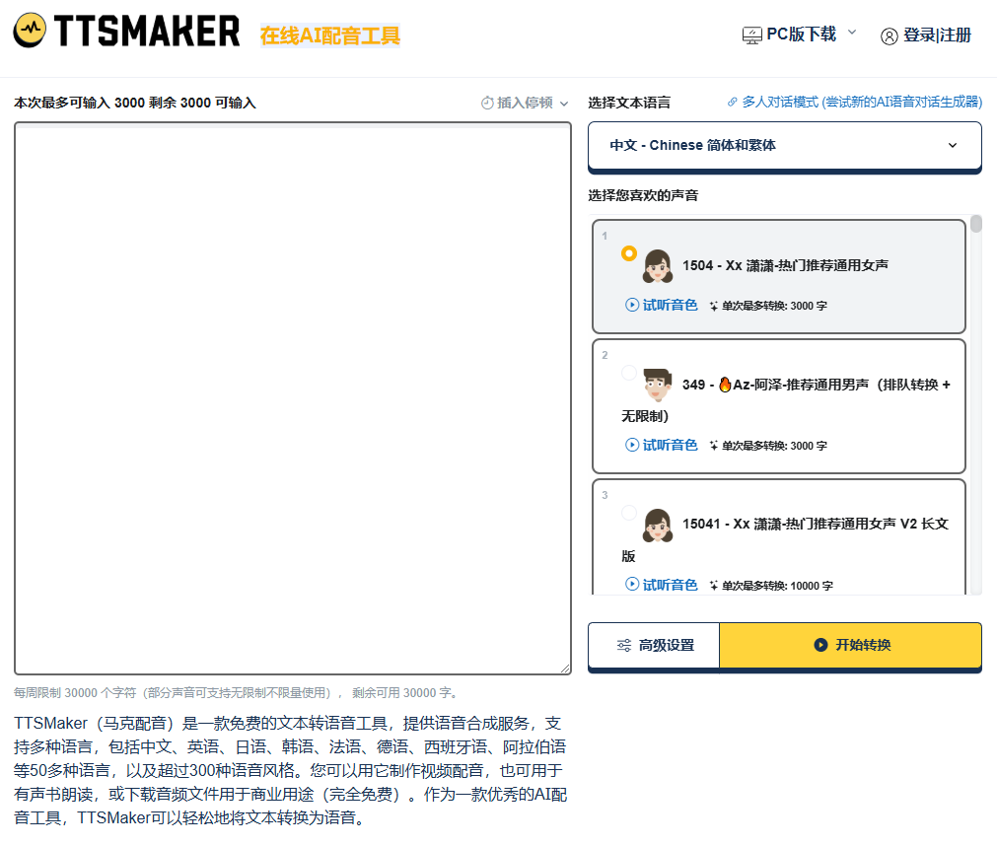Viewport: 997px width, 846px height.
Task: Click the 插入停顿 clock icon
Action: click(x=487, y=103)
